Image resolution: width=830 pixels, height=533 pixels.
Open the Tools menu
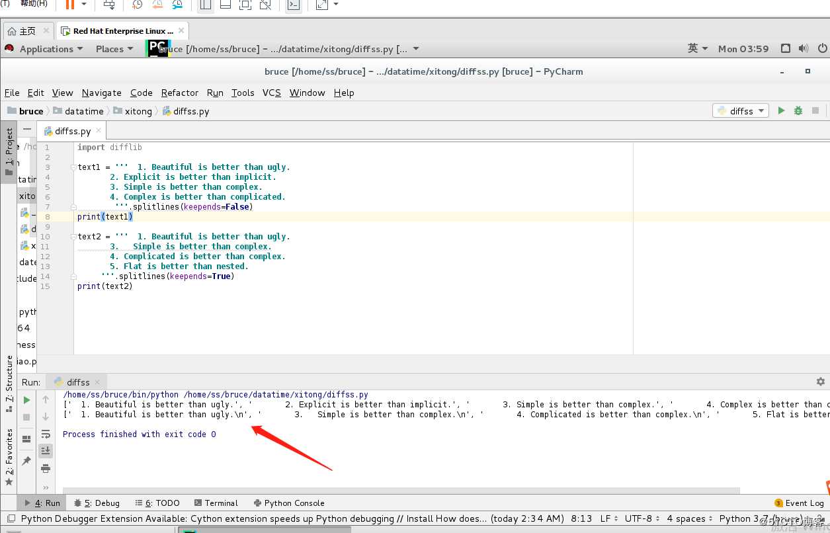coord(243,93)
